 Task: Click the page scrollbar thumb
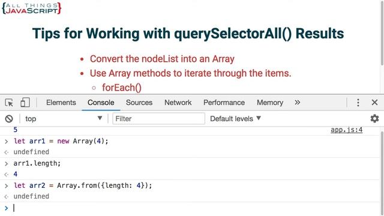tap(382, 33)
